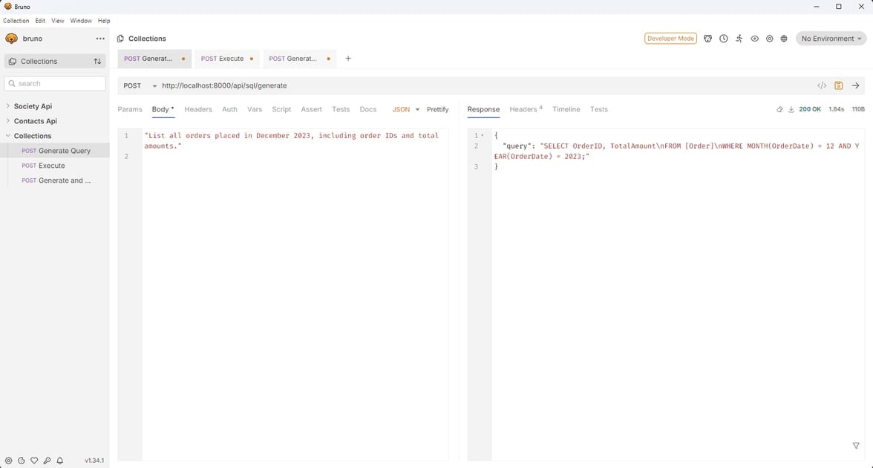Open the Generate and ... request in the sidebar

point(56,181)
